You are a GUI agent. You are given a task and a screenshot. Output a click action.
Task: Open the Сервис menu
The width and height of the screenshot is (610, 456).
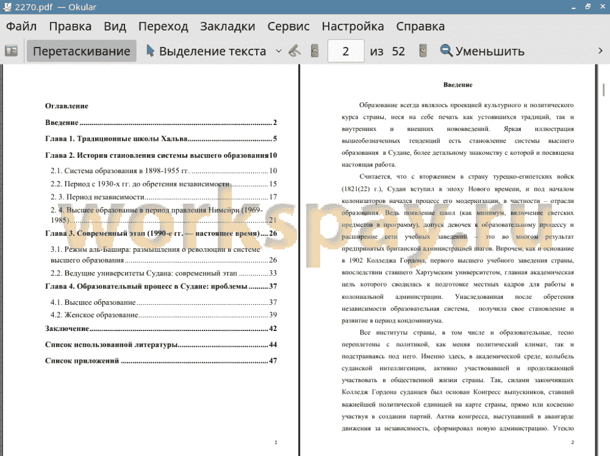[x=289, y=26]
